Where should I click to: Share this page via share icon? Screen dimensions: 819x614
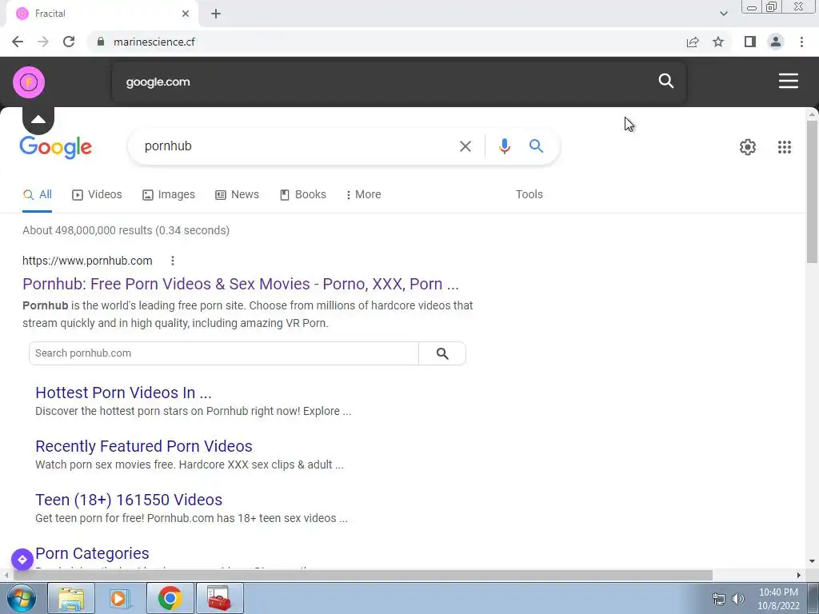click(x=693, y=42)
